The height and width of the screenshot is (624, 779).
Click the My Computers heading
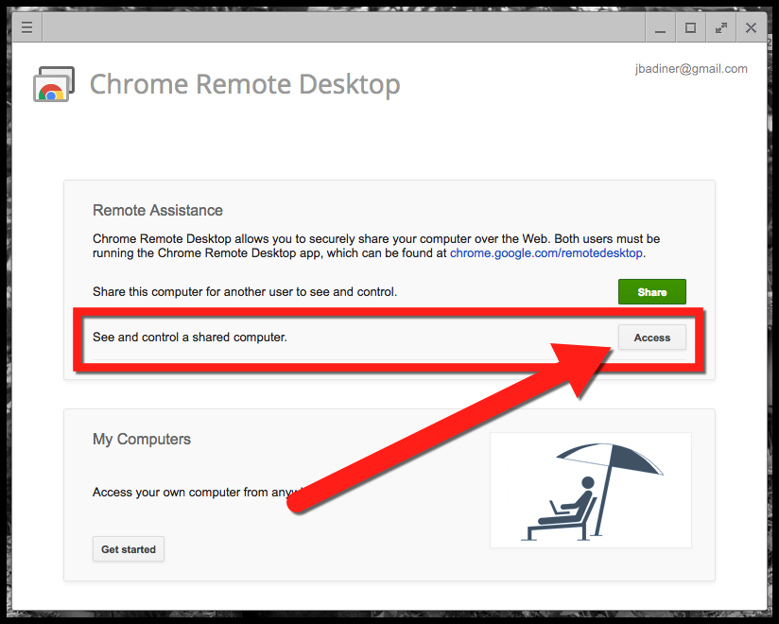142,440
